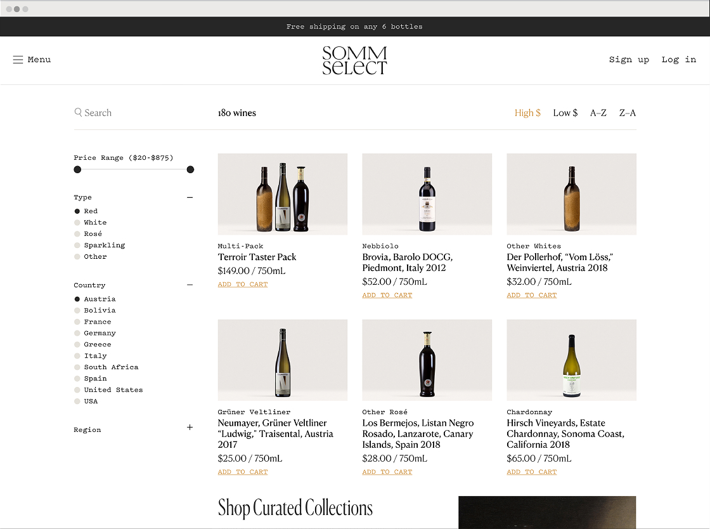
Task: Expand the Region filter section
Action: pos(190,427)
